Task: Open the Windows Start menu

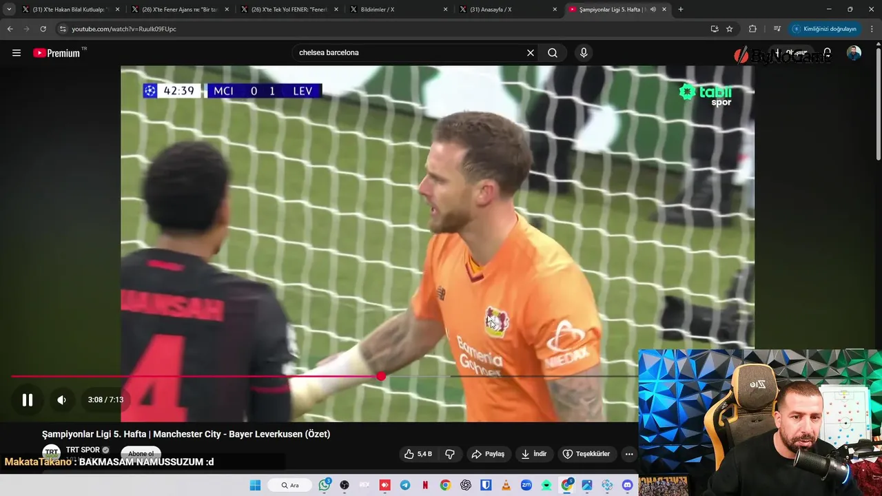Action: (x=255, y=485)
